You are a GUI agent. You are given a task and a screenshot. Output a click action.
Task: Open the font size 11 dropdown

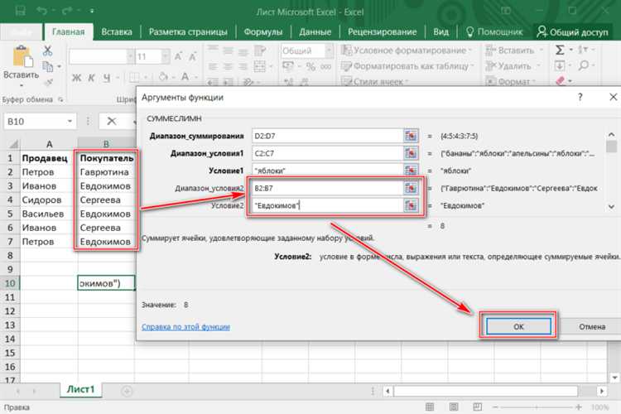[166, 56]
